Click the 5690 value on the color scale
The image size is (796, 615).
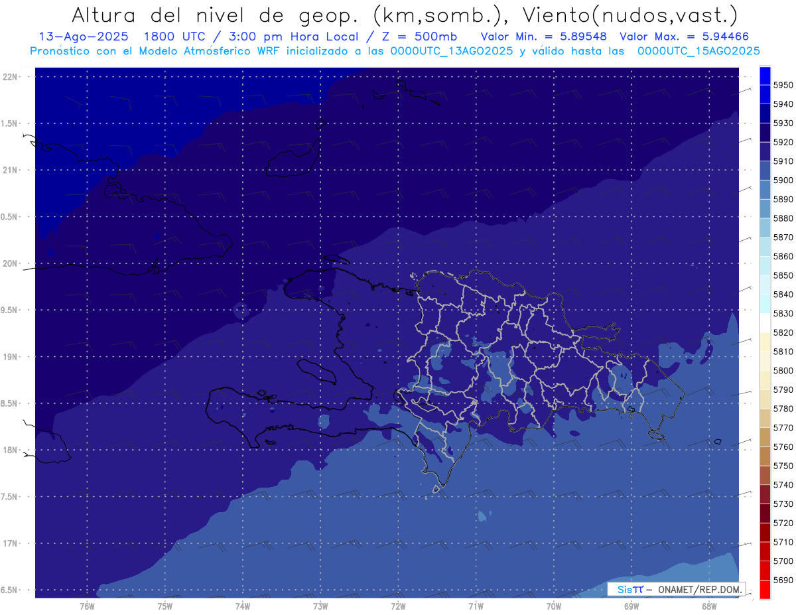pos(783,580)
